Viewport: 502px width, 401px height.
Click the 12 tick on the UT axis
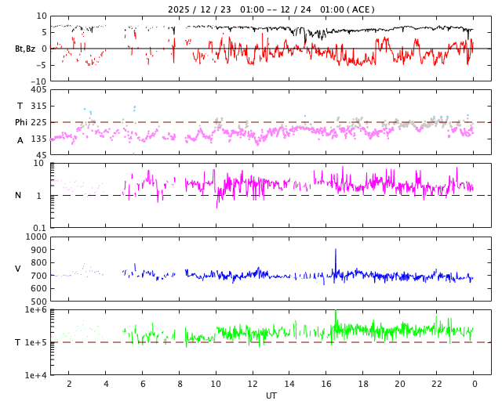[253, 385]
